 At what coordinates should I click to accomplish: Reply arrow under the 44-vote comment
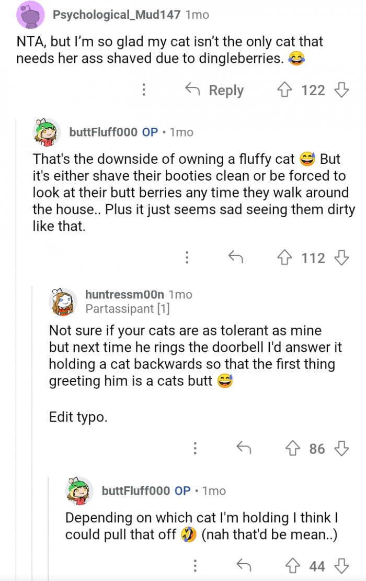(244, 565)
